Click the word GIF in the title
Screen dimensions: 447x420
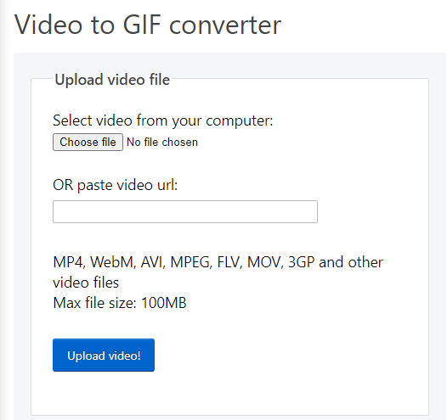coord(142,25)
